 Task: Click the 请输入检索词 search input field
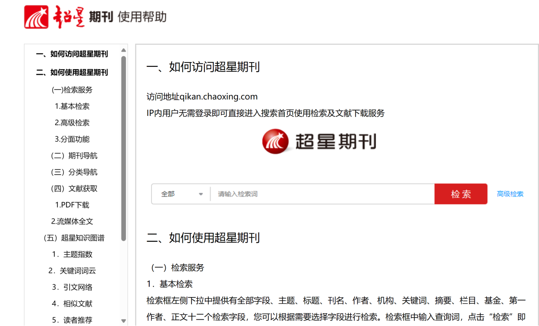(x=322, y=194)
